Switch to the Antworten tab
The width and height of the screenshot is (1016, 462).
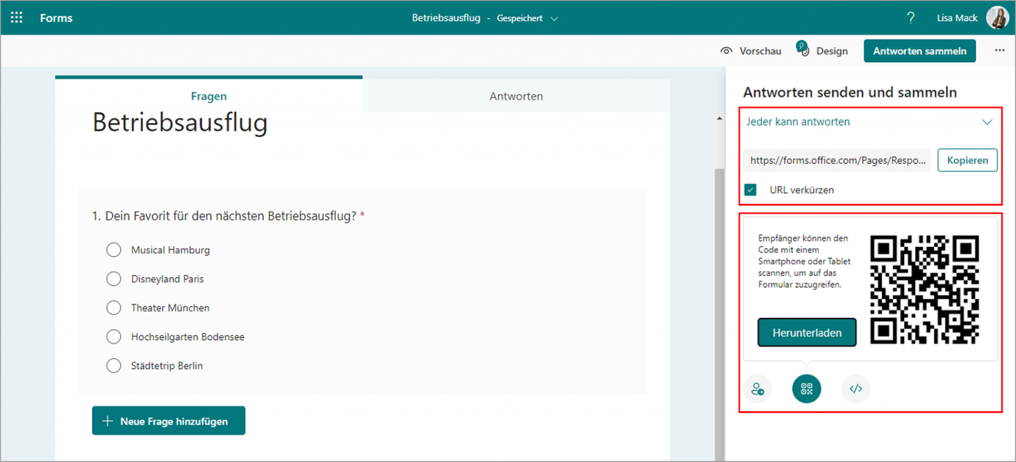pyautogui.click(x=516, y=96)
